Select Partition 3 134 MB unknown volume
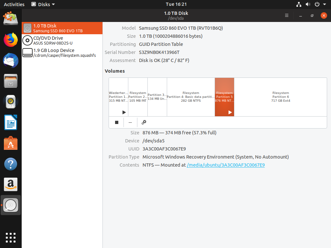This screenshot has height=248, width=331. pos(157,97)
